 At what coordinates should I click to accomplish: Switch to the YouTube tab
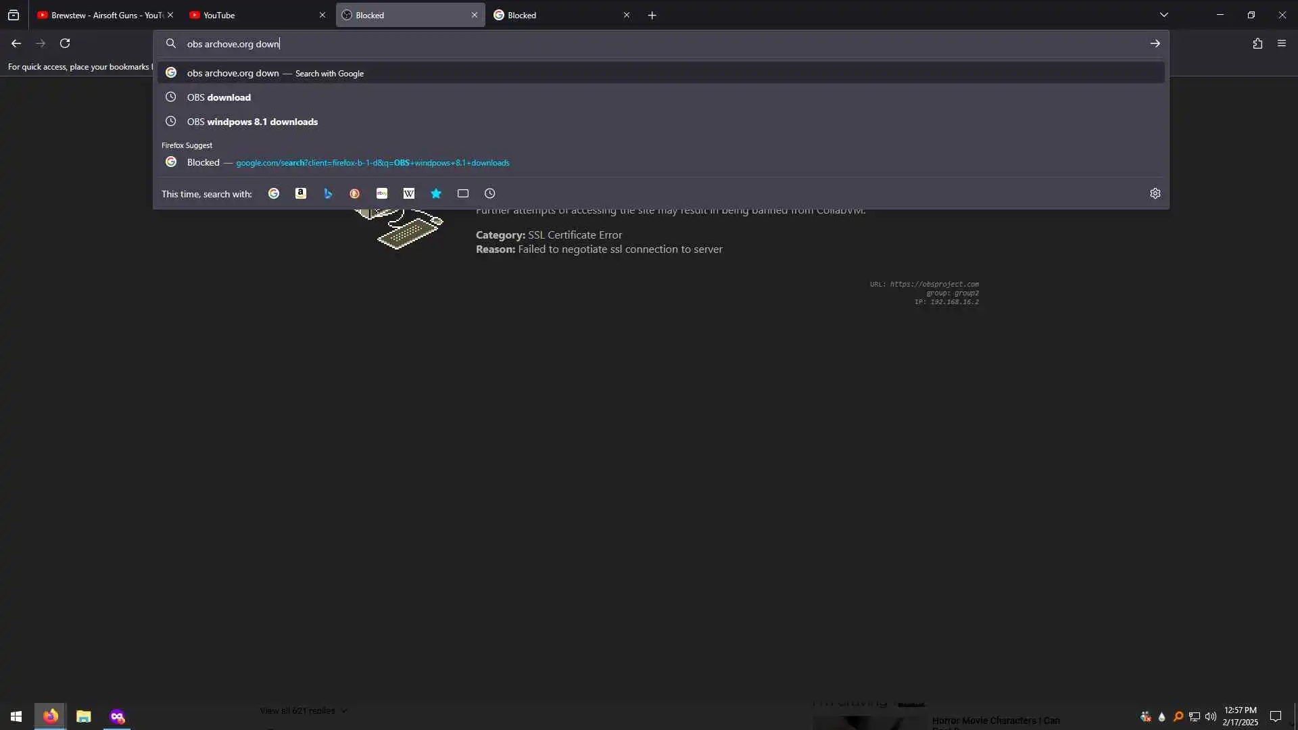coord(250,15)
